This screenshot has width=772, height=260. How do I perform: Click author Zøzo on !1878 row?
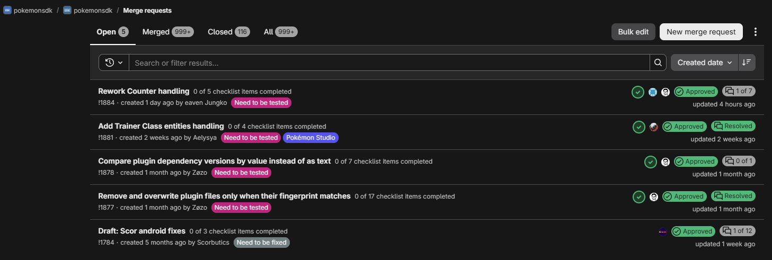pos(199,173)
